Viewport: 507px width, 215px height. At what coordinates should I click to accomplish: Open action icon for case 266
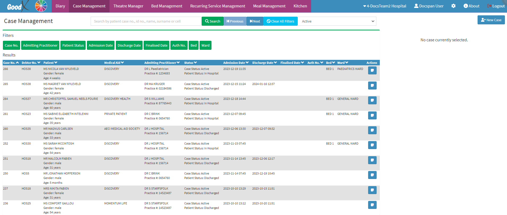[372, 70]
